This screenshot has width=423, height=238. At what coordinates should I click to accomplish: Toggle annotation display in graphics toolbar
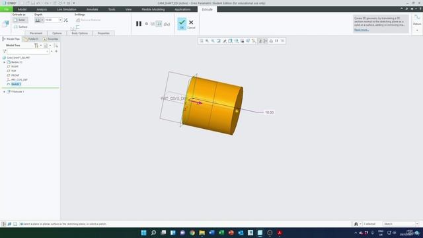[x=260, y=41]
